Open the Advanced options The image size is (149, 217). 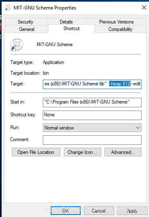123,152
